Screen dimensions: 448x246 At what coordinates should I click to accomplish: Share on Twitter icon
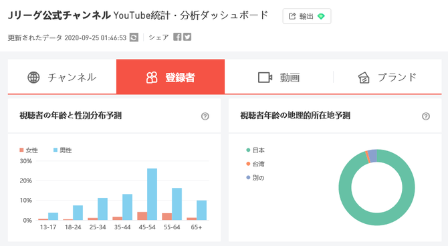coord(187,37)
